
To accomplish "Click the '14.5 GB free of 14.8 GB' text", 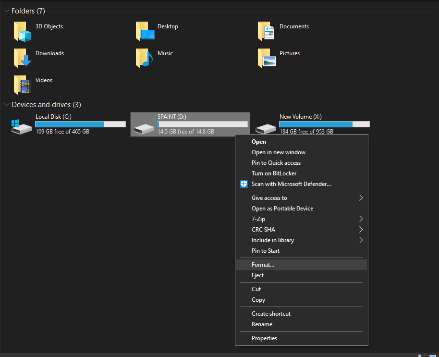I will click(x=186, y=132).
